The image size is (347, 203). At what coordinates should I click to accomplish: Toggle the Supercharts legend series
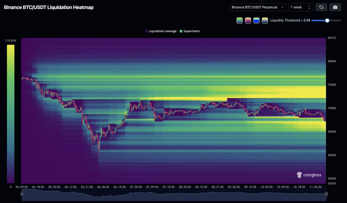click(190, 31)
